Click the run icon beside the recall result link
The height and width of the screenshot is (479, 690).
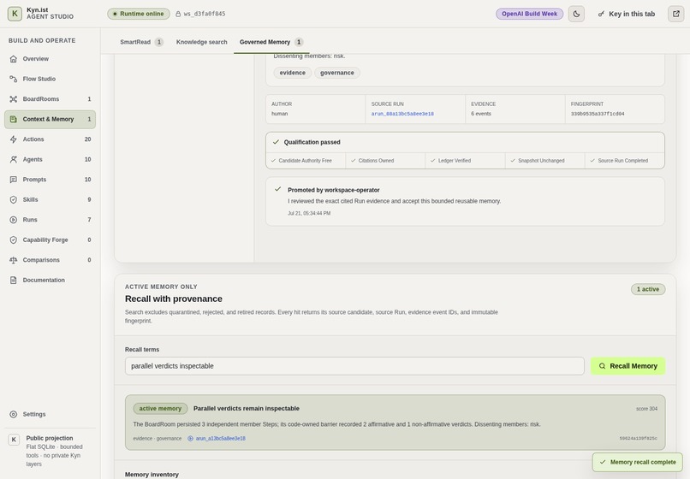tap(191, 439)
